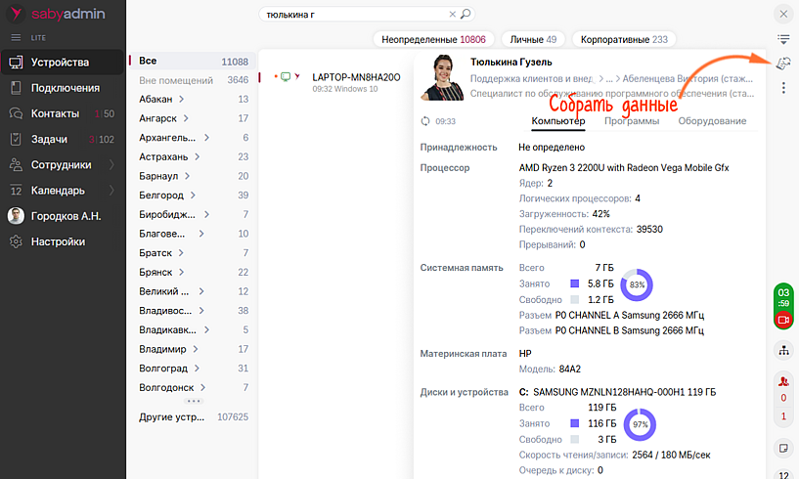Switch to the Программы tab
Image resolution: width=799 pixels, height=479 pixels.
pos(631,121)
